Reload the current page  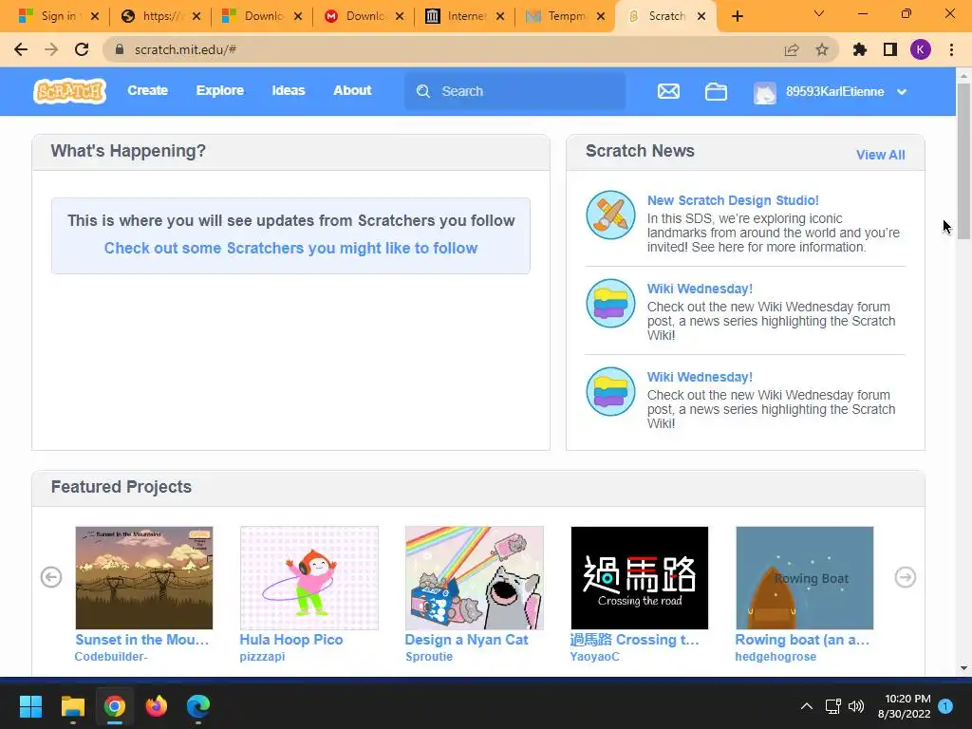(x=82, y=49)
